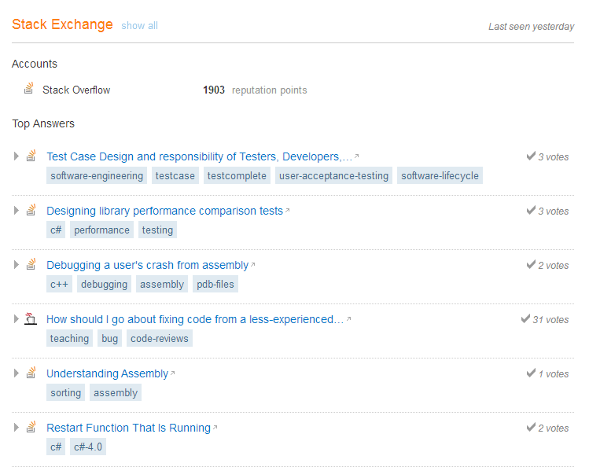Select the code-reviews tag

(160, 338)
